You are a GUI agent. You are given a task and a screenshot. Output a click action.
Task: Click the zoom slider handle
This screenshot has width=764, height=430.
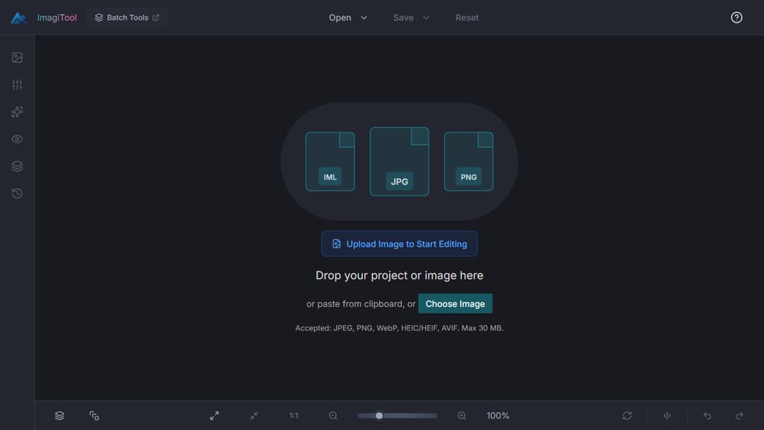(379, 415)
